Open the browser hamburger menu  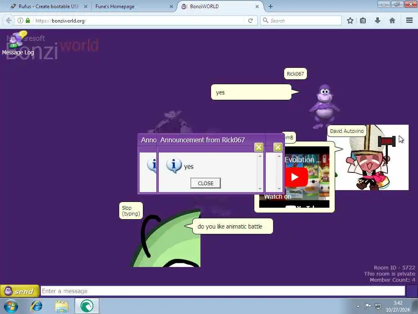pos(409,20)
